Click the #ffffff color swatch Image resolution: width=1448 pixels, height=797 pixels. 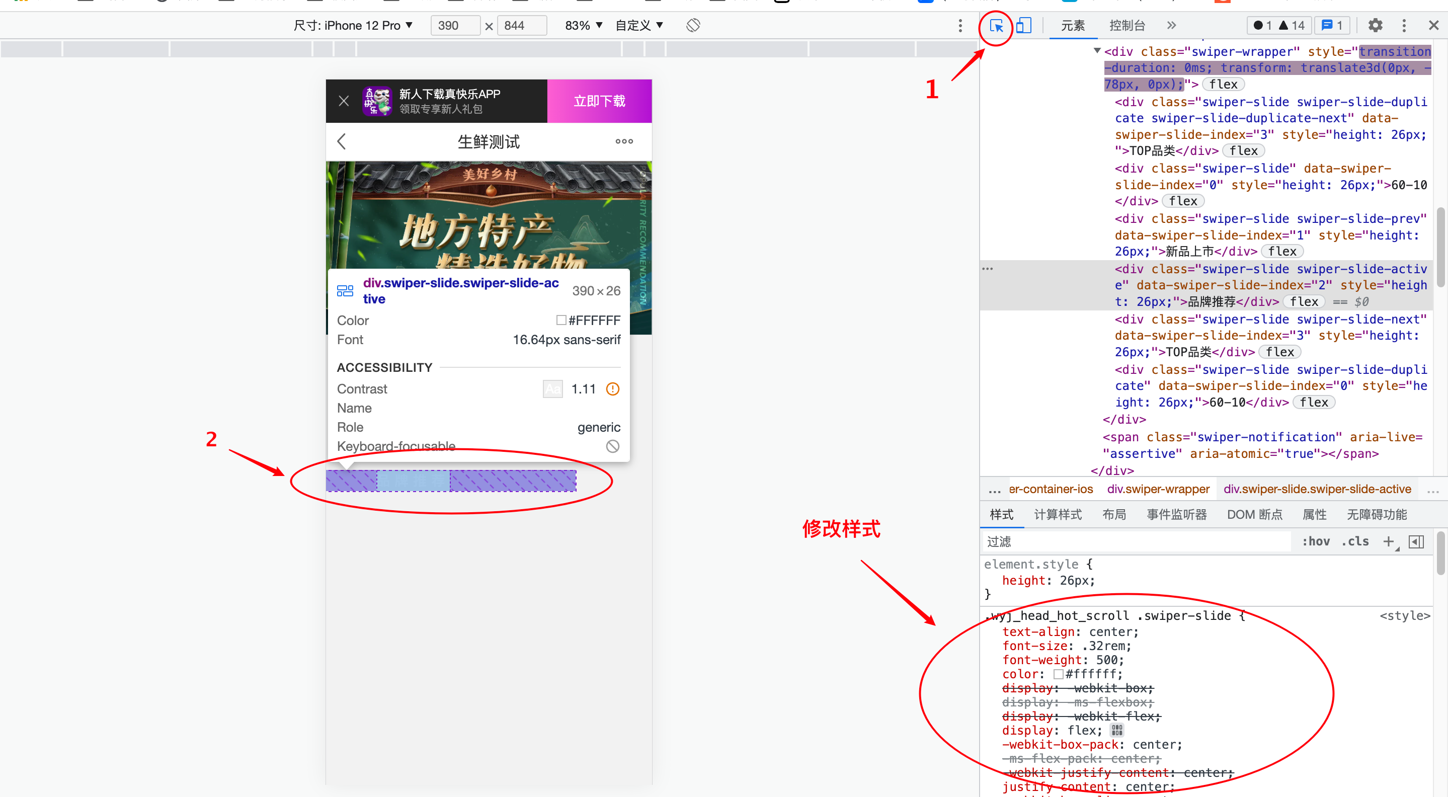click(x=1059, y=674)
